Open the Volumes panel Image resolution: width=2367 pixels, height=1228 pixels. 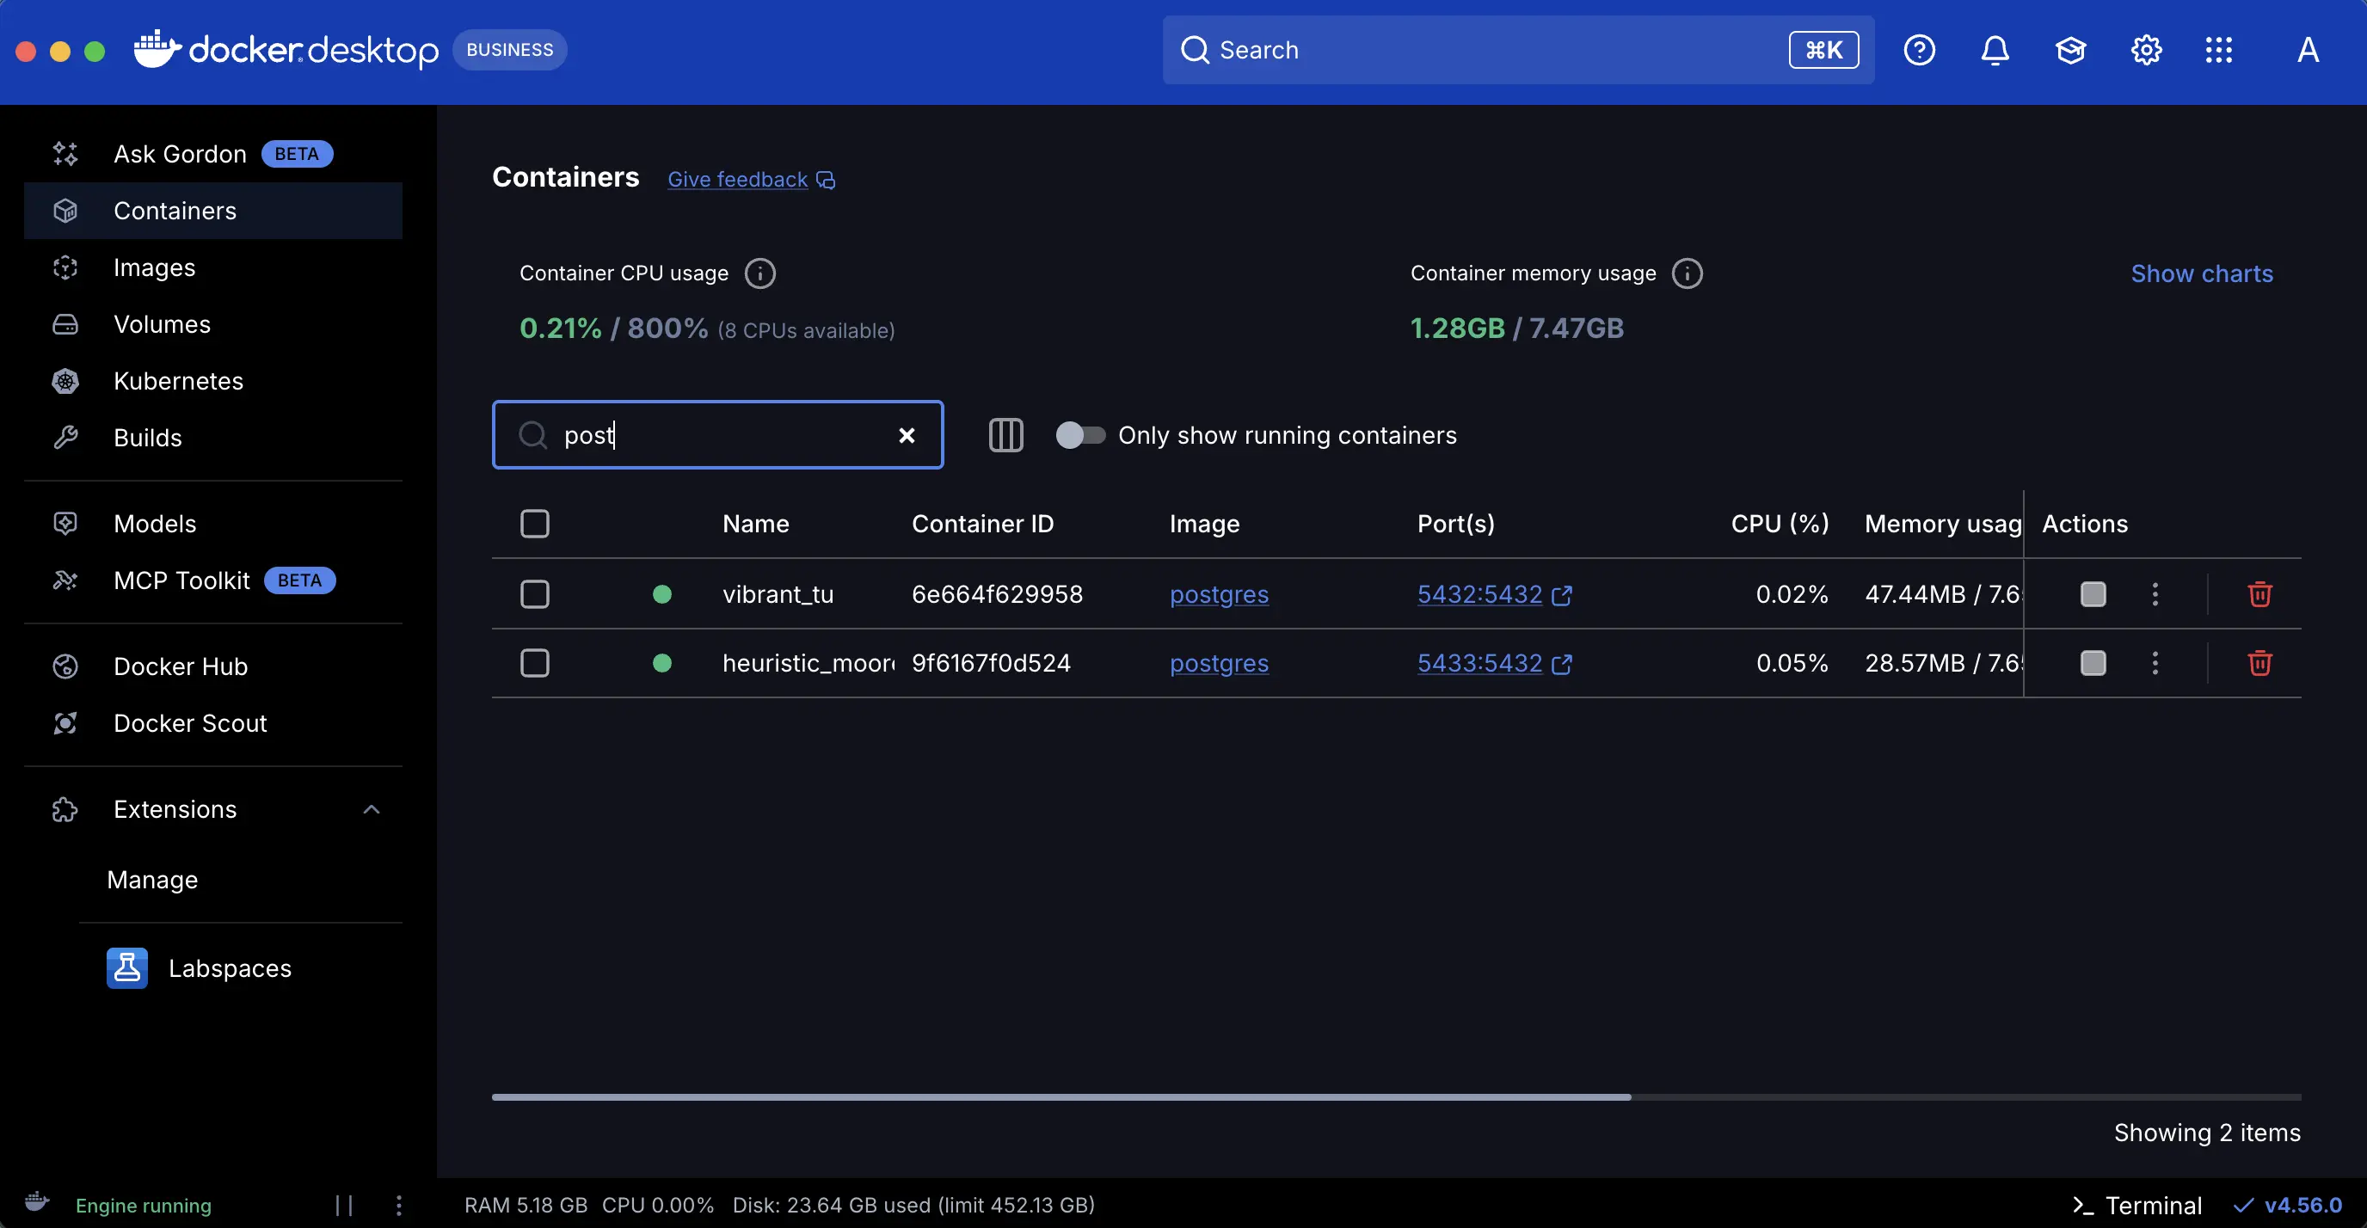coord(162,323)
